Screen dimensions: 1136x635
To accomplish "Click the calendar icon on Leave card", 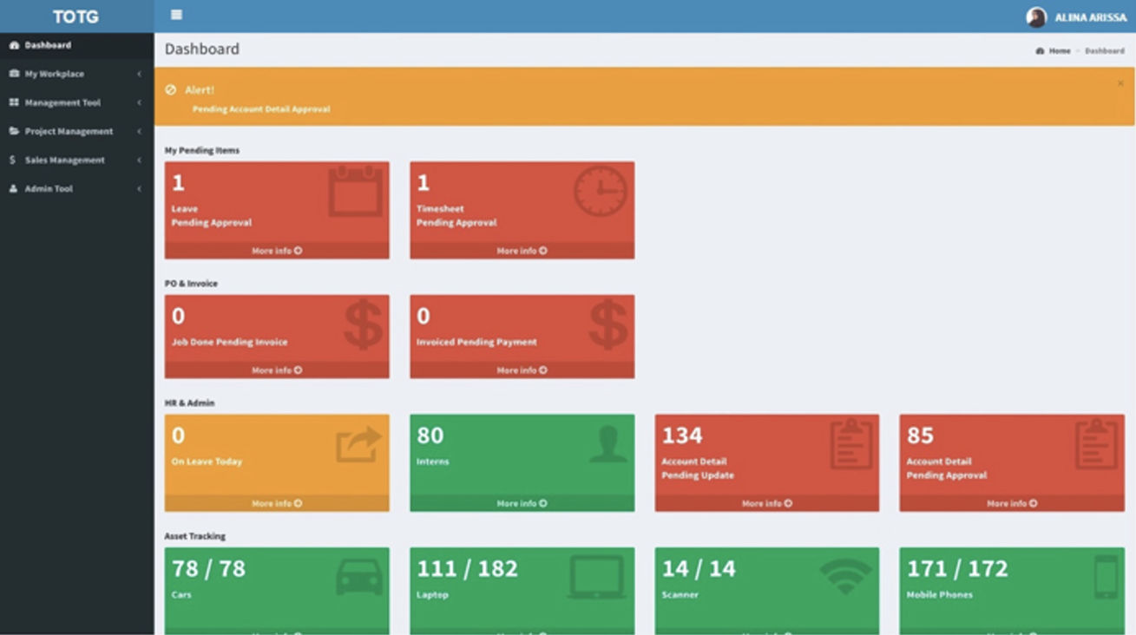I will 355,191.
